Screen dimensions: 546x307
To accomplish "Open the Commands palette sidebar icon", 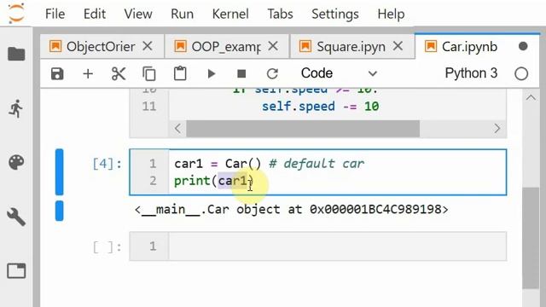I will [16, 162].
